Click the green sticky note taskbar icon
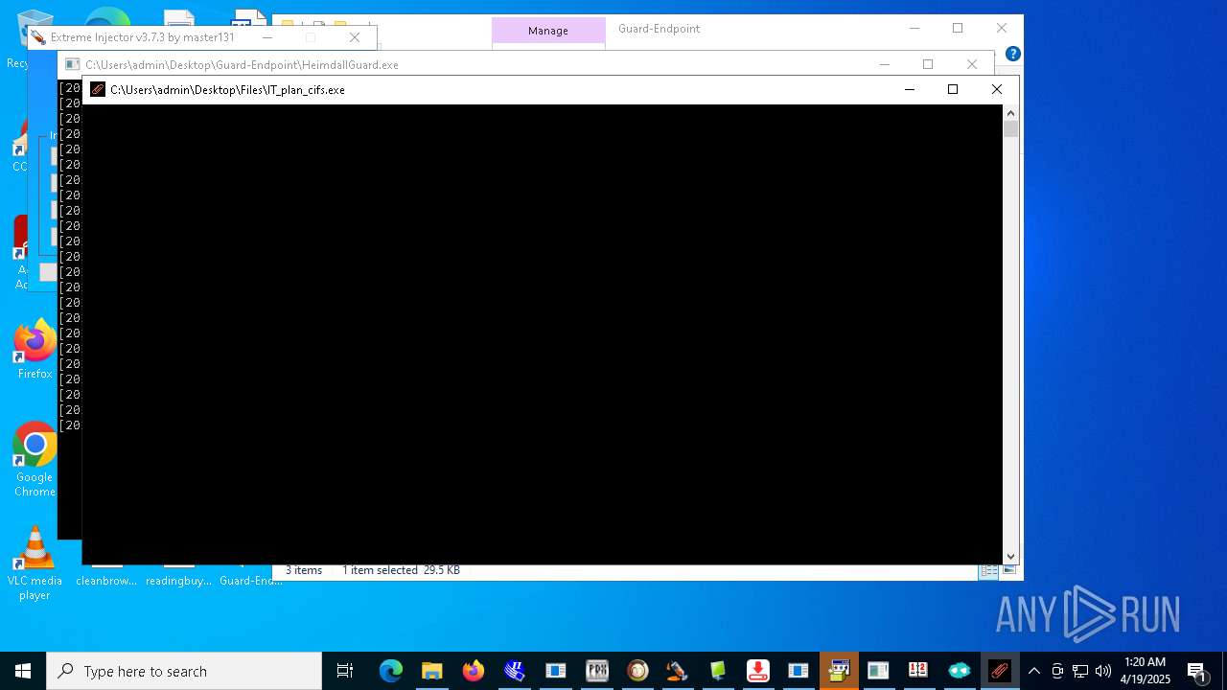Image resolution: width=1227 pixels, height=690 pixels. click(717, 671)
